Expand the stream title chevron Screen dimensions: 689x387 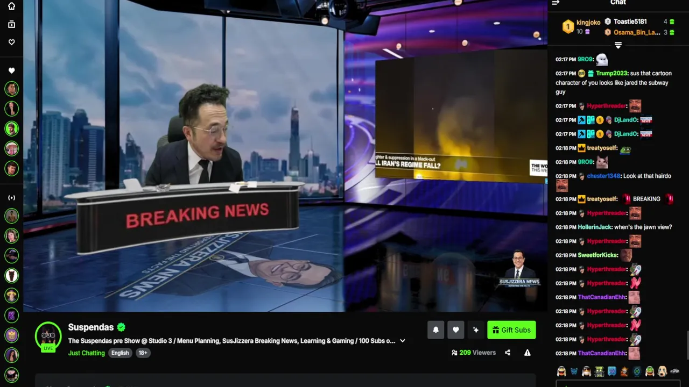click(x=402, y=341)
